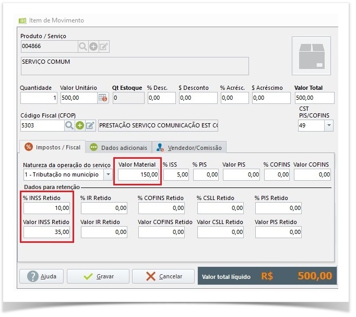Click the add product plus icon

pos(93,46)
